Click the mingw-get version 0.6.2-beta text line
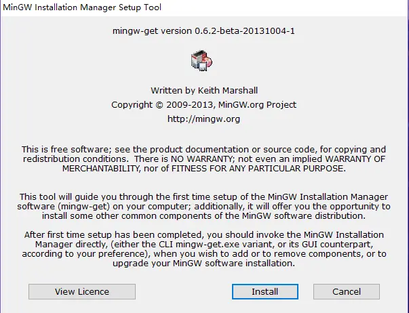This screenshot has width=409, height=313. click(x=203, y=31)
